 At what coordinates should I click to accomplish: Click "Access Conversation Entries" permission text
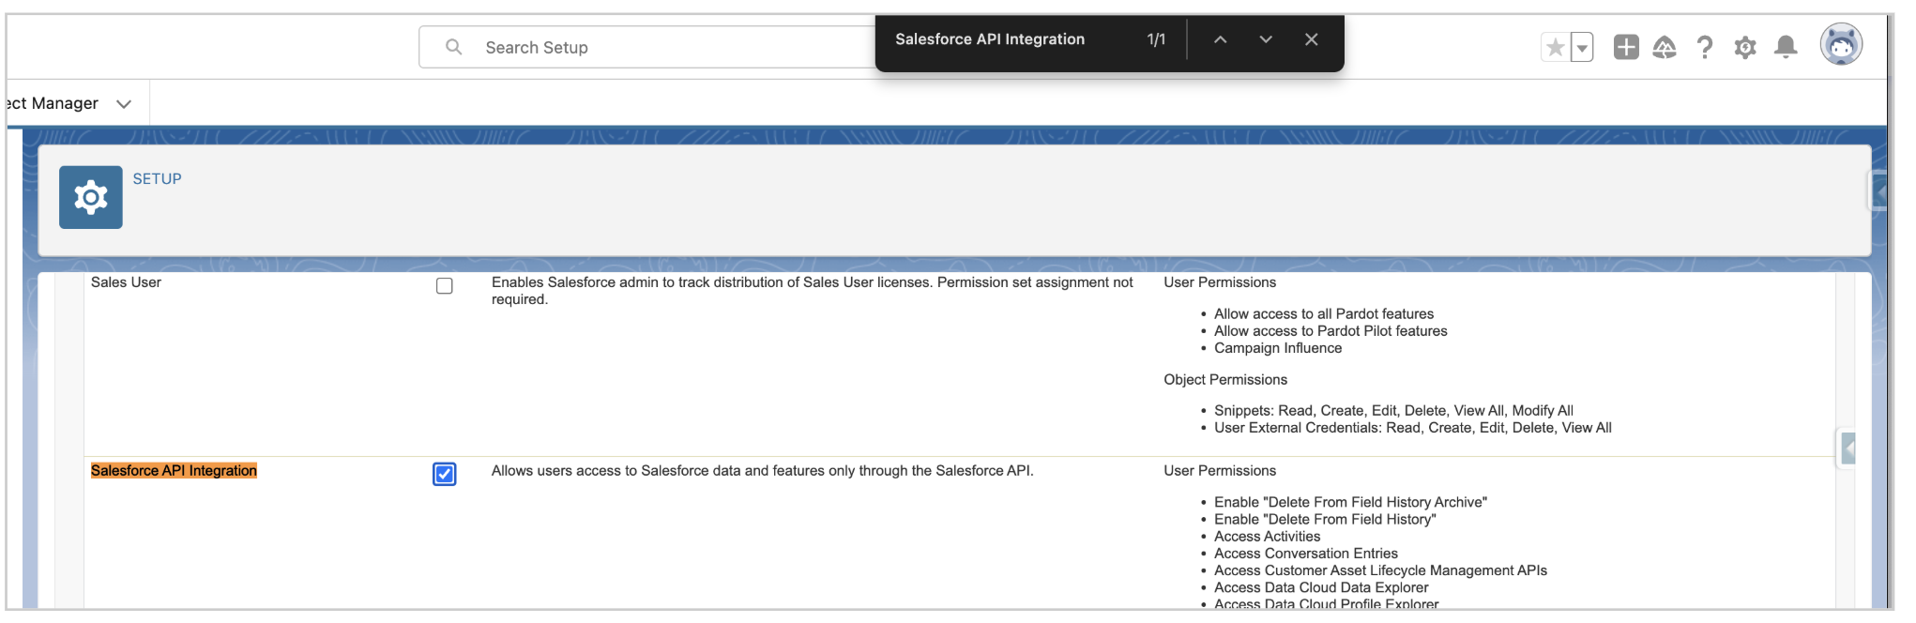(1306, 554)
